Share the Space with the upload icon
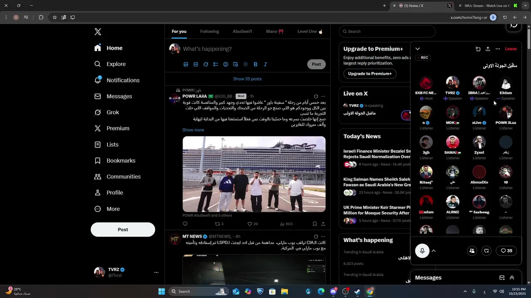 click(x=488, y=49)
